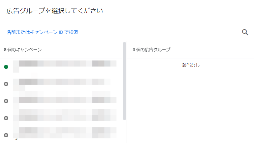Screen dimensions: 254x143
Task: Click the blank area of the ad group panel
Action: click(191, 107)
